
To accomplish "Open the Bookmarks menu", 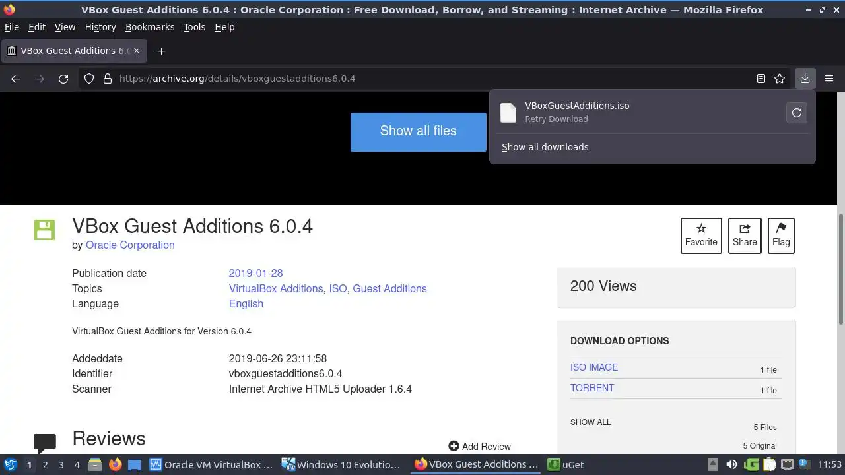I will pyautogui.click(x=150, y=27).
